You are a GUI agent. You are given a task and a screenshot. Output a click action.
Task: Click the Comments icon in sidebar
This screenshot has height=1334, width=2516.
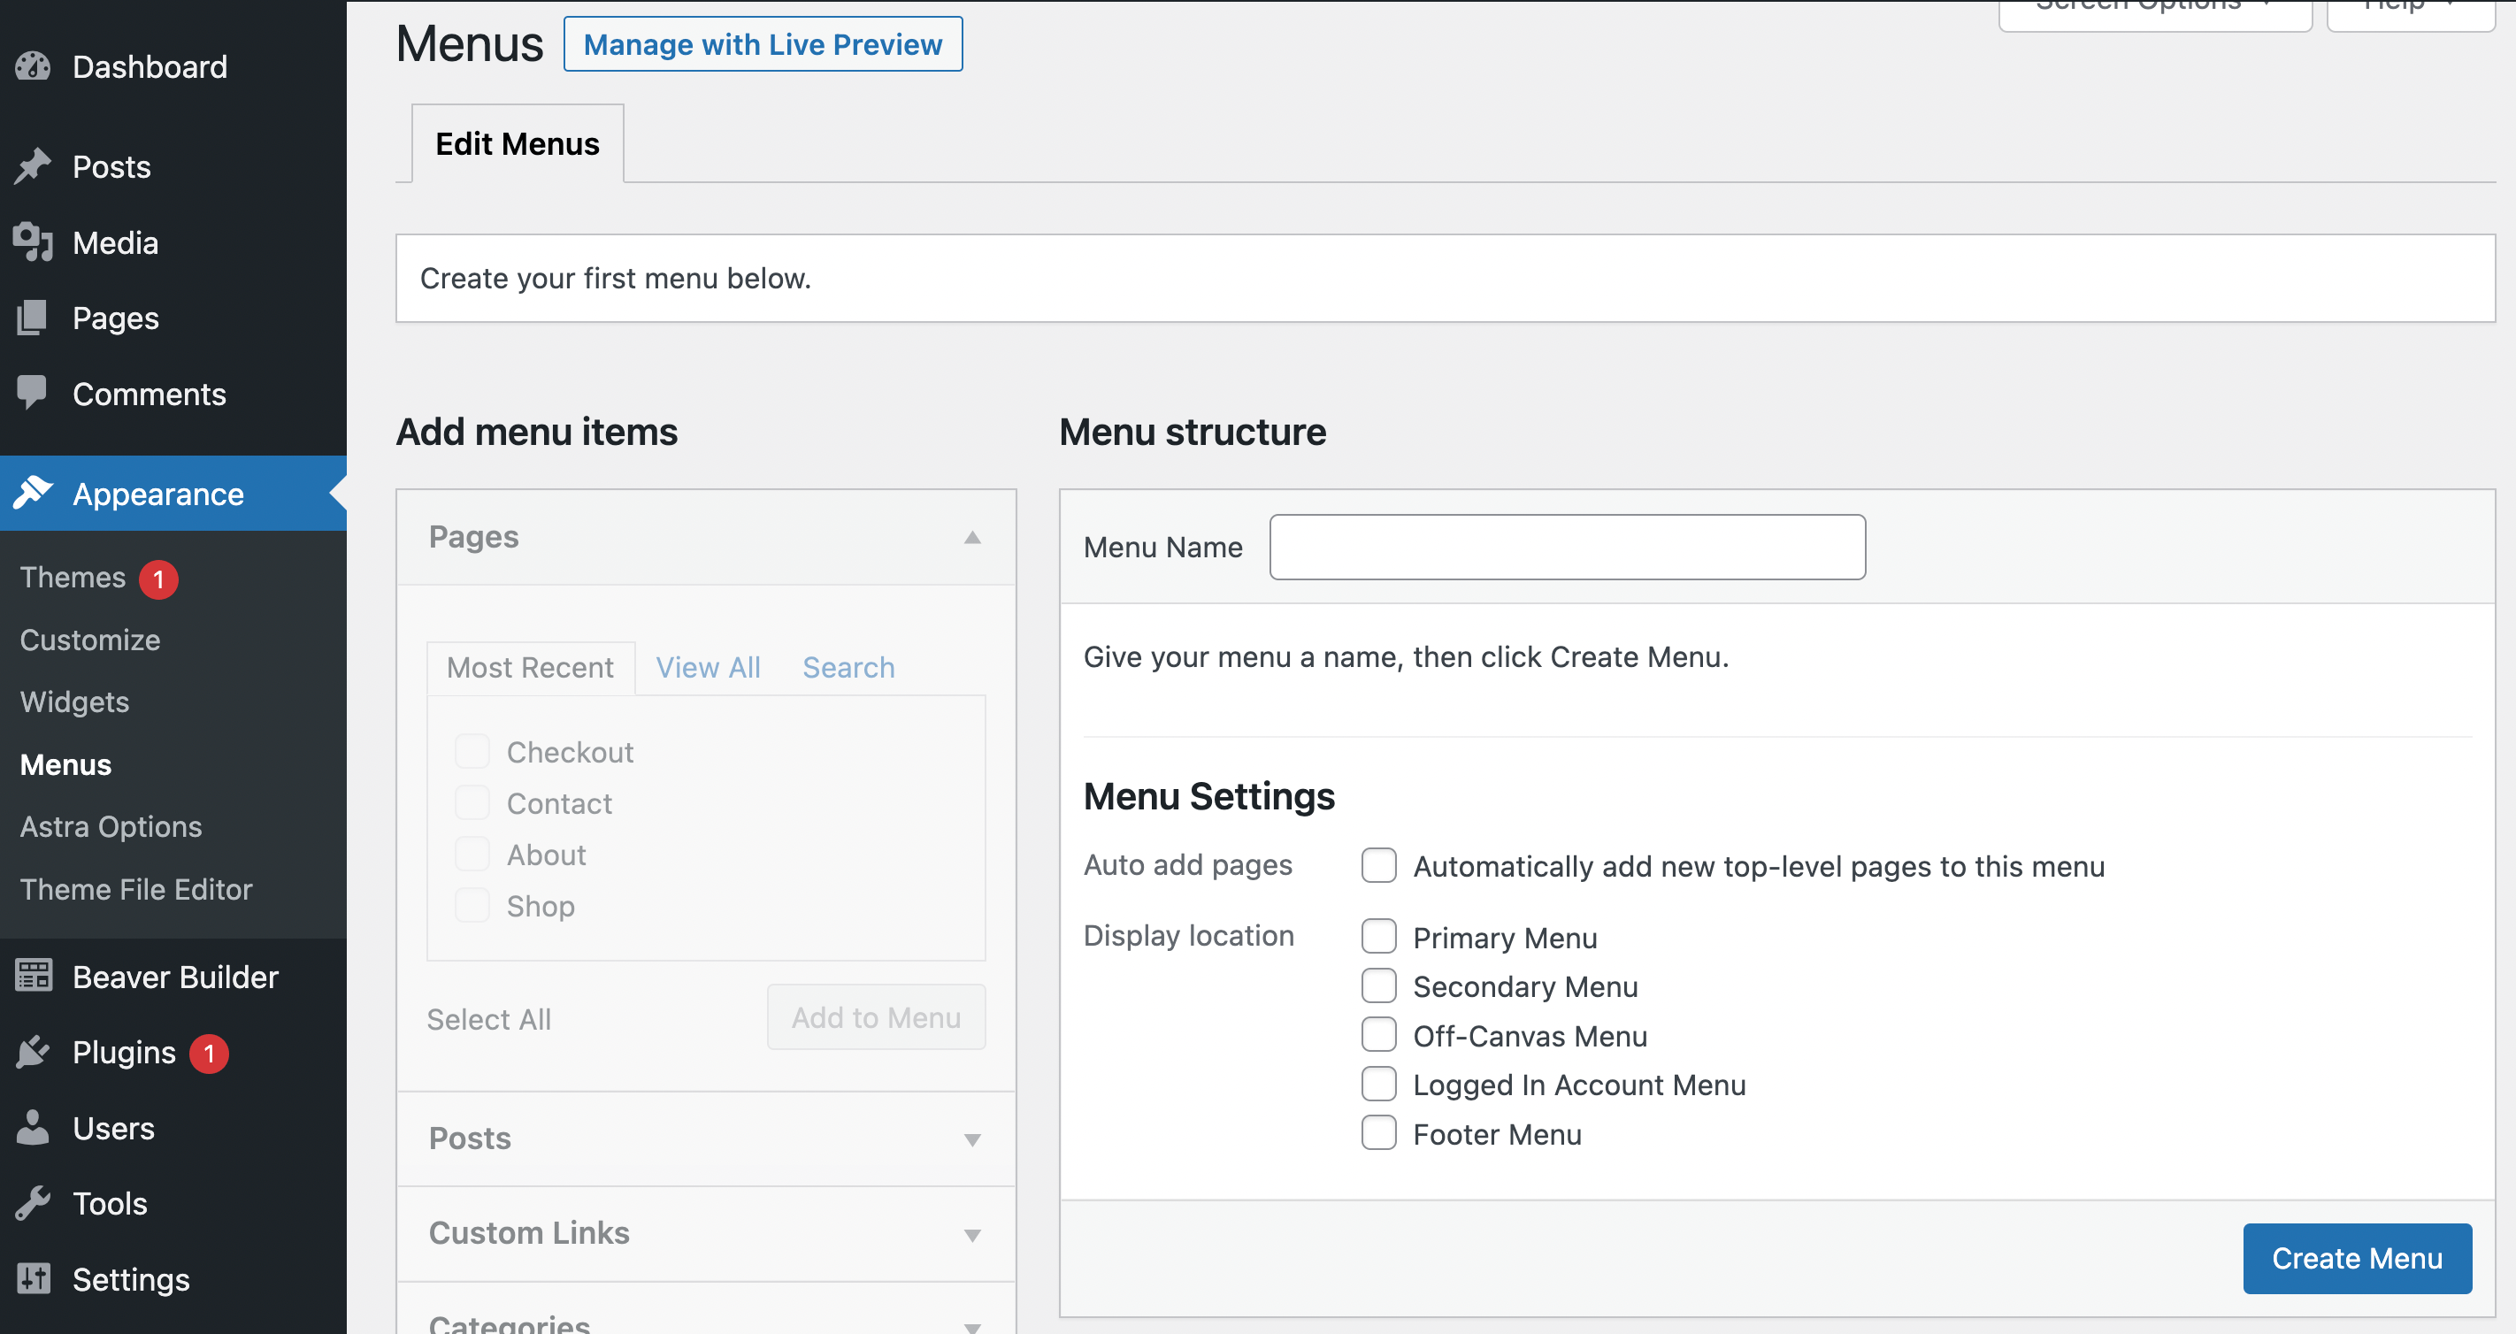pos(34,393)
